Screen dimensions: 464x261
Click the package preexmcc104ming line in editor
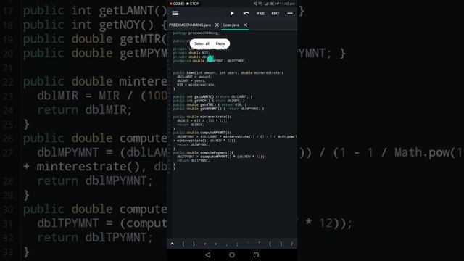tap(196, 33)
